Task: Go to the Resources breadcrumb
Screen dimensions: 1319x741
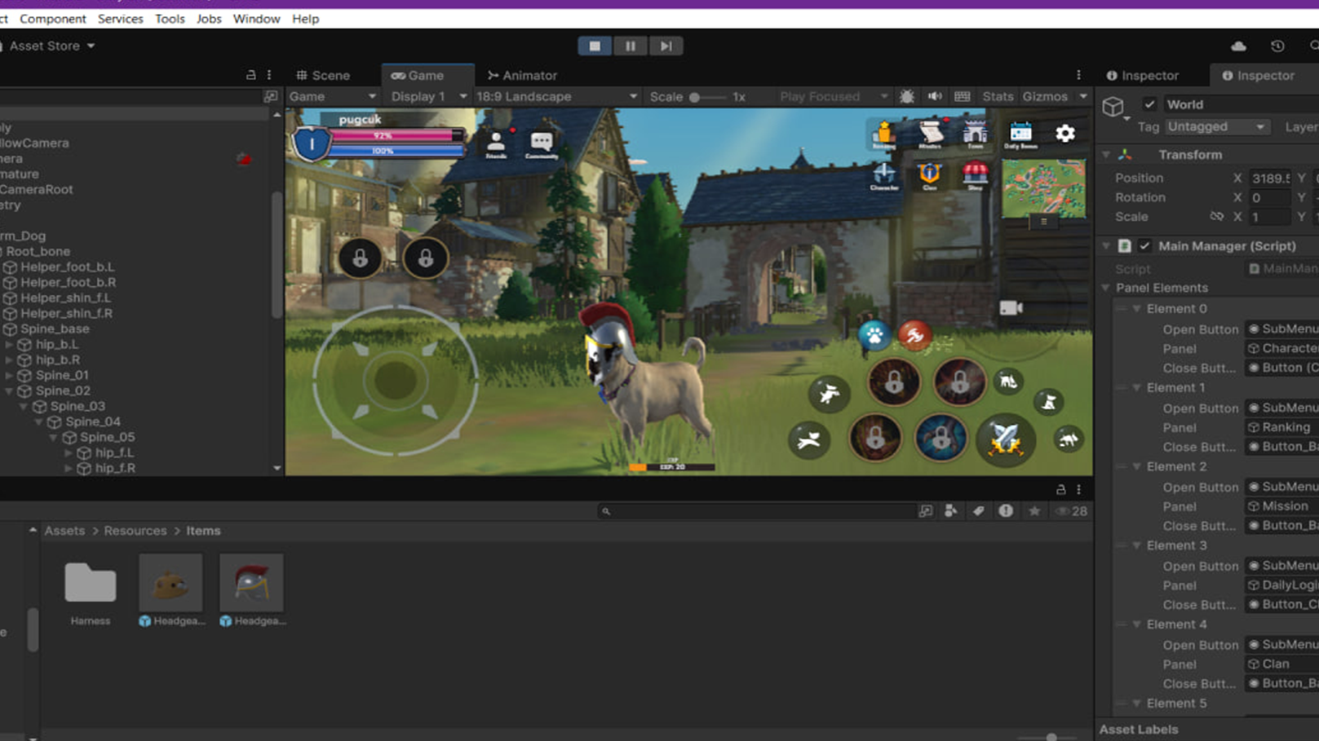Action: click(135, 531)
